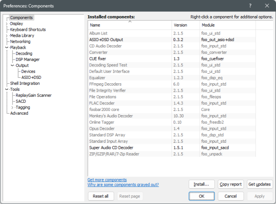Select Output in the tree

tap(22, 65)
